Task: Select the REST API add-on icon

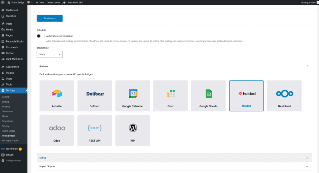Action: [x=95, y=128]
